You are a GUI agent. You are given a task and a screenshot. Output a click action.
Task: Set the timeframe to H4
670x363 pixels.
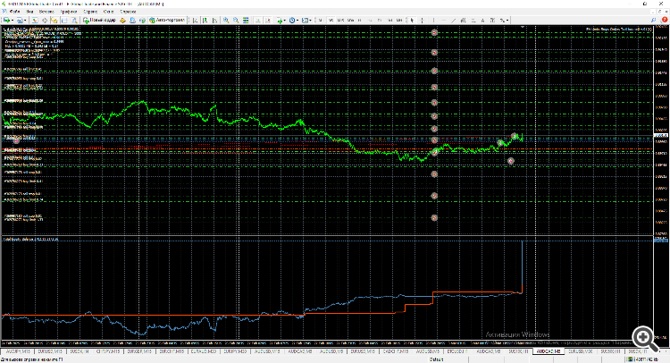point(370,20)
